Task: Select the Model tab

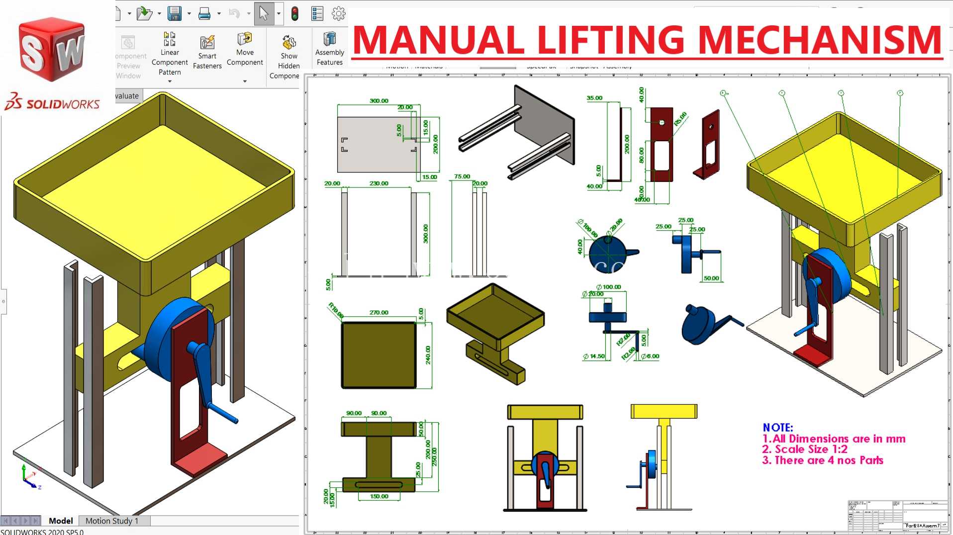Action: coord(61,521)
